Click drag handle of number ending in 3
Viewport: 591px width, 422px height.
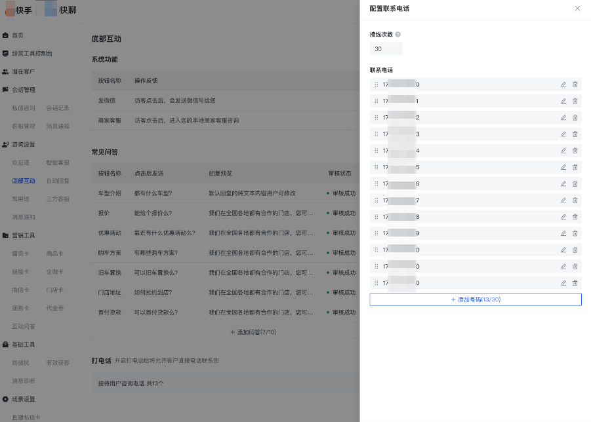point(376,134)
